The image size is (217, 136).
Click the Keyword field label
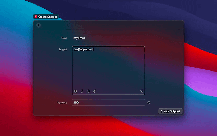(x=62, y=103)
